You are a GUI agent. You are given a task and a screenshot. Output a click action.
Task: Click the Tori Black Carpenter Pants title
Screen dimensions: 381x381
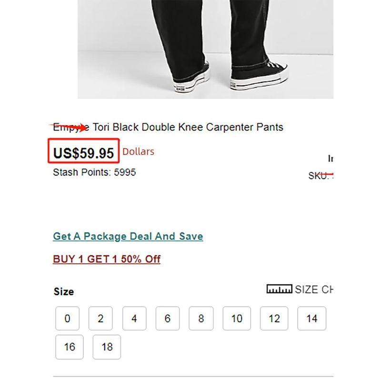point(187,127)
